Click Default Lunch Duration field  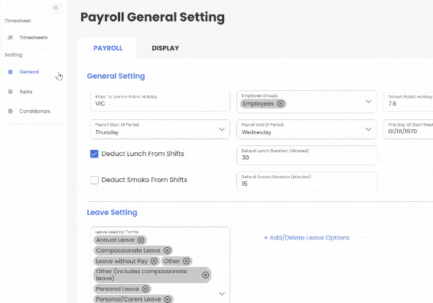pyautogui.click(x=307, y=155)
